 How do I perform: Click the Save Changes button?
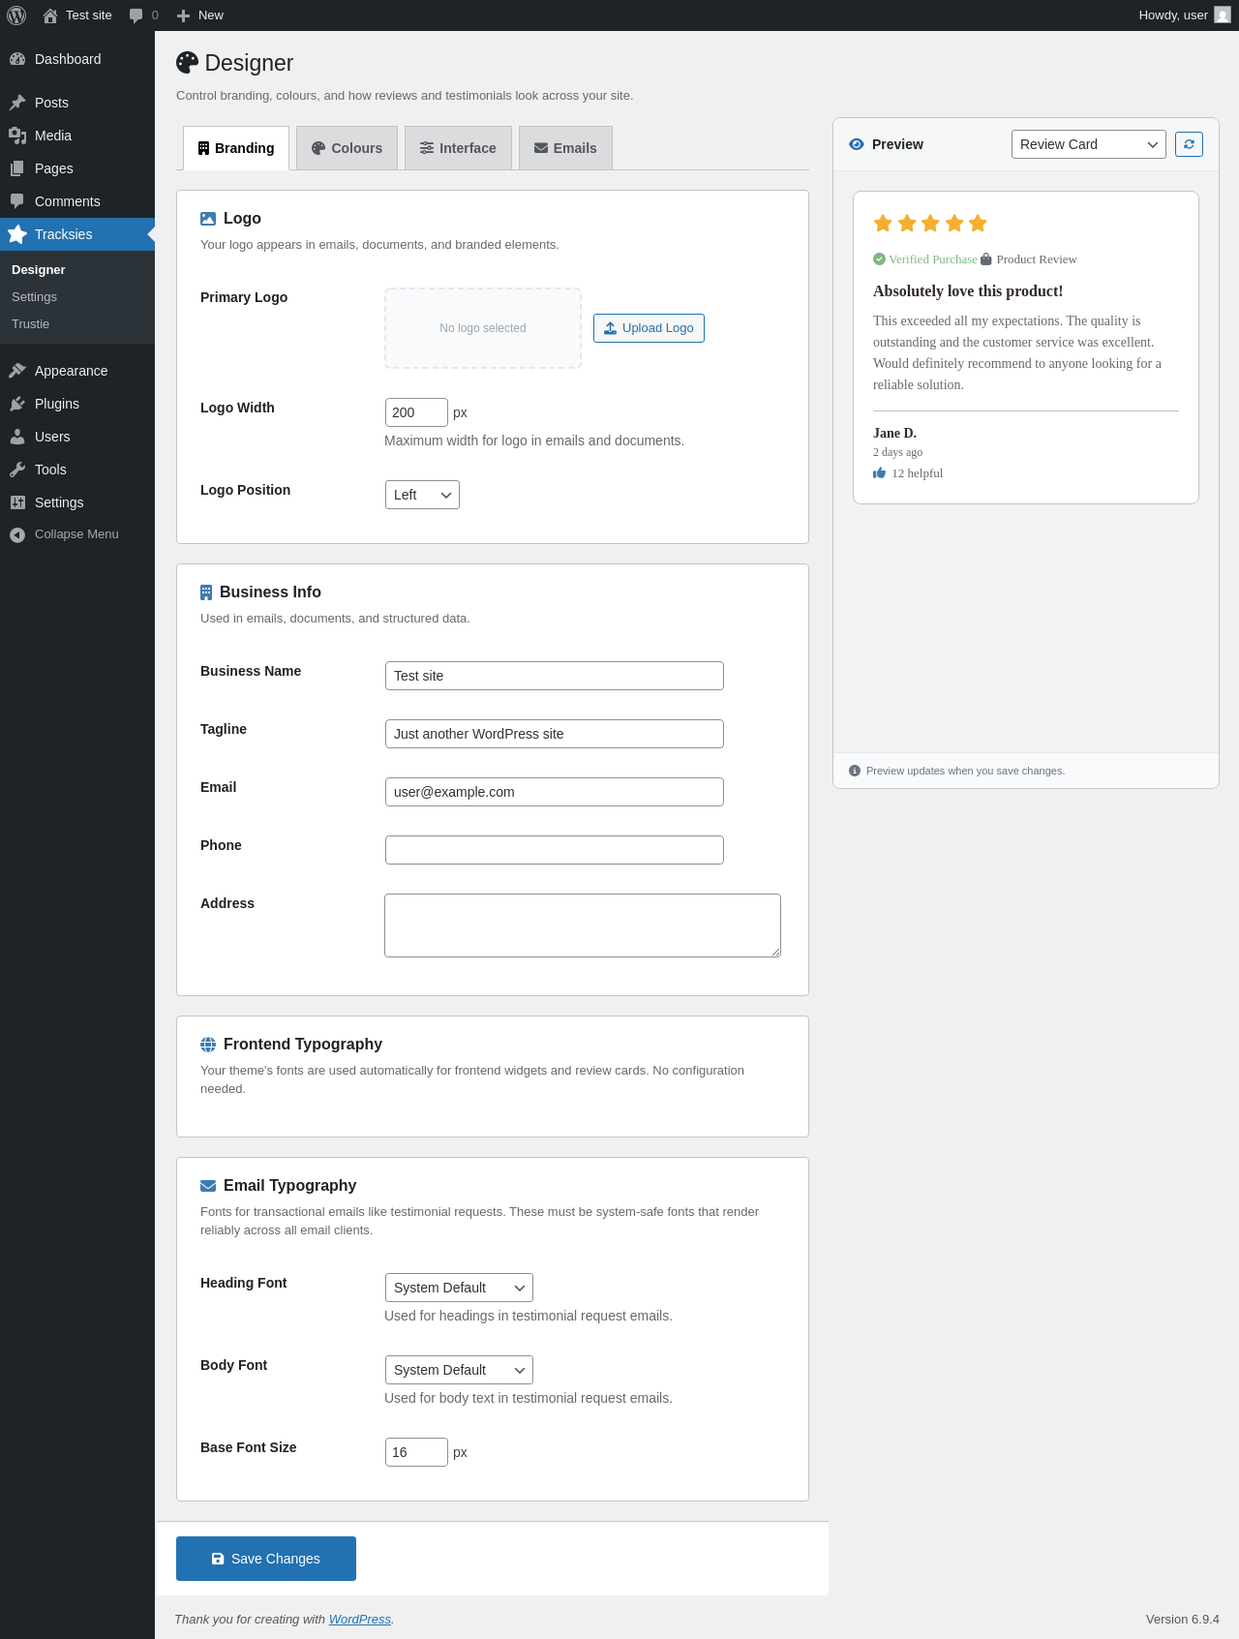tap(266, 1559)
